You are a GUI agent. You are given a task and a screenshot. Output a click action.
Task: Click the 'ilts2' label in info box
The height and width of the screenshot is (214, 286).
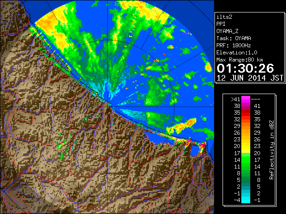click(224, 17)
